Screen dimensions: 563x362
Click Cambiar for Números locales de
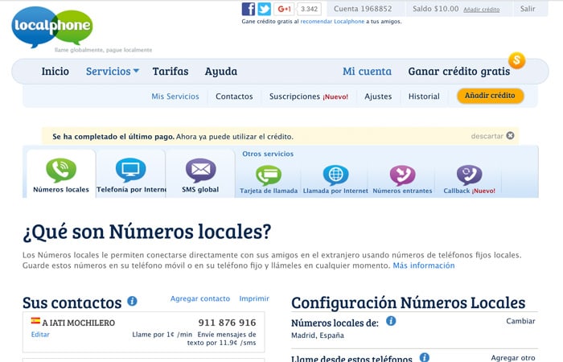[520, 321]
